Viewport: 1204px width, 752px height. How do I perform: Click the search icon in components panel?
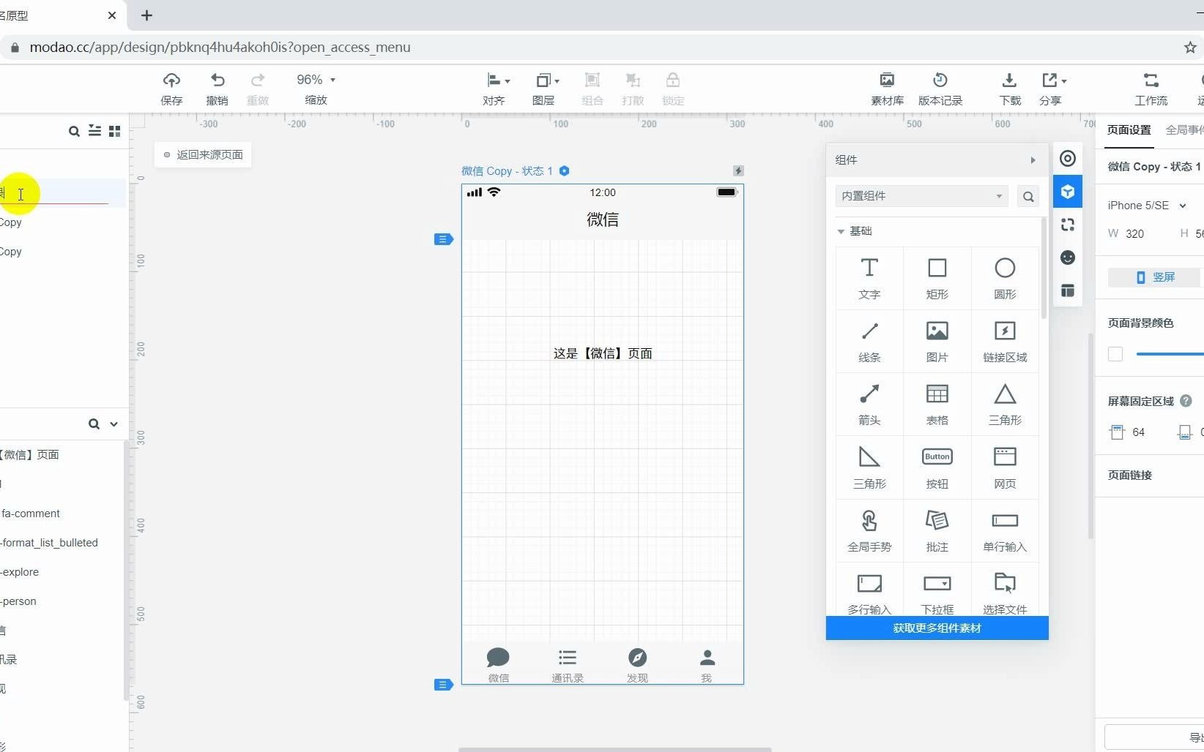point(1028,196)
